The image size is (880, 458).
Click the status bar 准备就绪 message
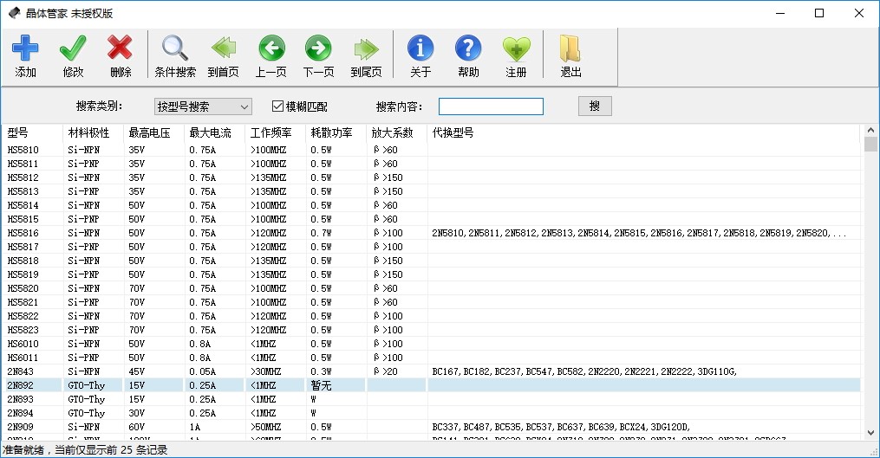click(x=85, y=450)
